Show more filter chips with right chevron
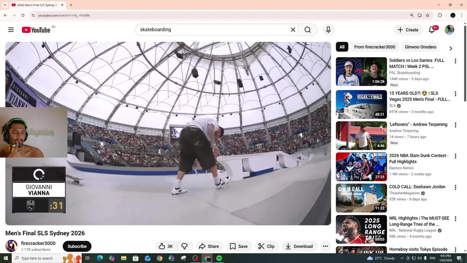The image size is (467, 263). [451, 48]
